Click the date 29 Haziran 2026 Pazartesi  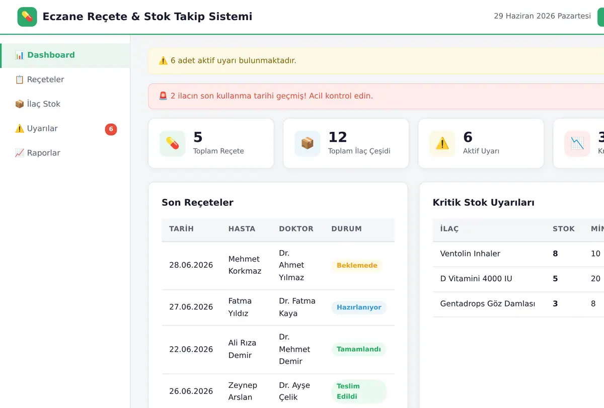tap(542, 16)
